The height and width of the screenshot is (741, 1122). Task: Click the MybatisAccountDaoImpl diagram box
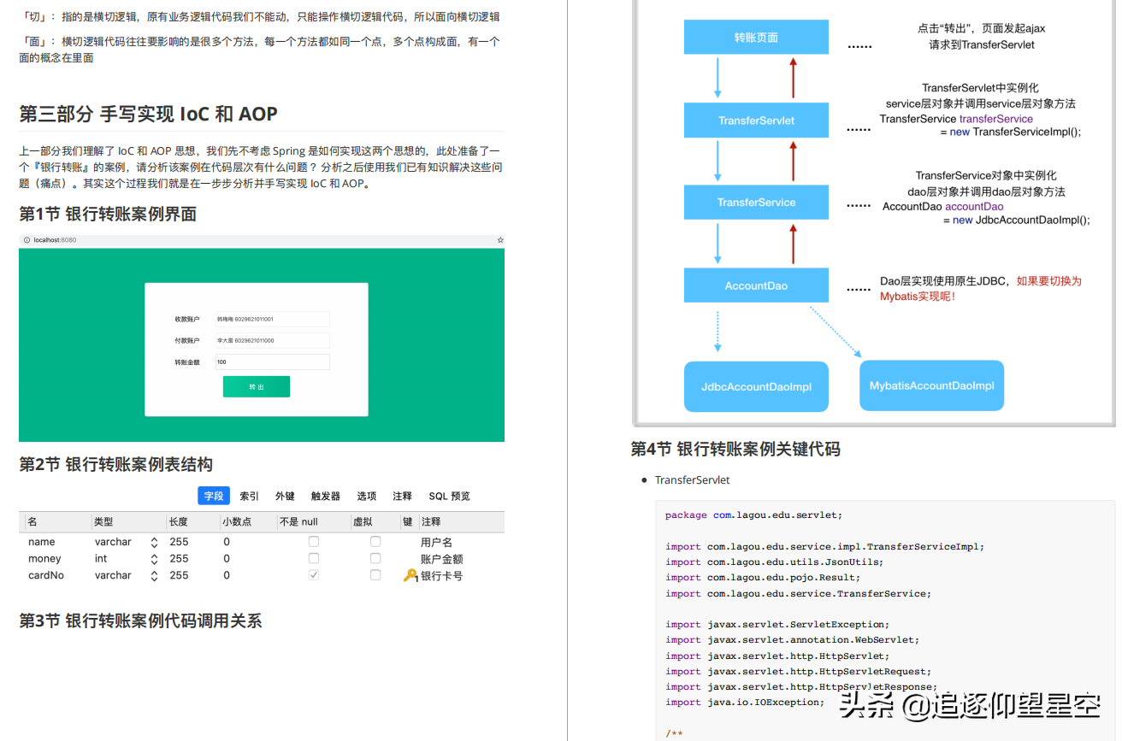(x=931, y=385)
